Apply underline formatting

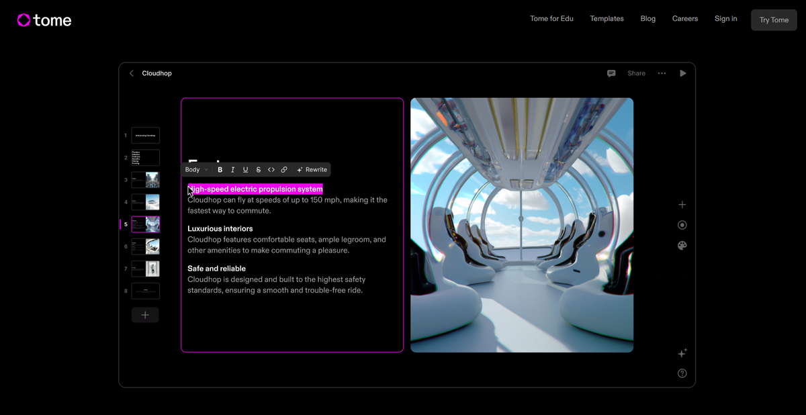(245, 170)
